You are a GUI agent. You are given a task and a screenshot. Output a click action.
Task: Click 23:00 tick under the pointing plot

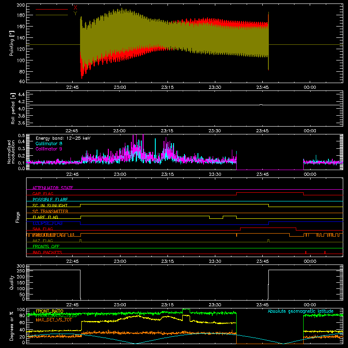coord(120,87)
